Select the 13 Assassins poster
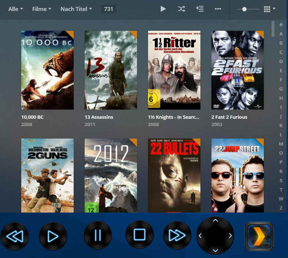This screenshot has width=288, height=258. tap(111, 70)
